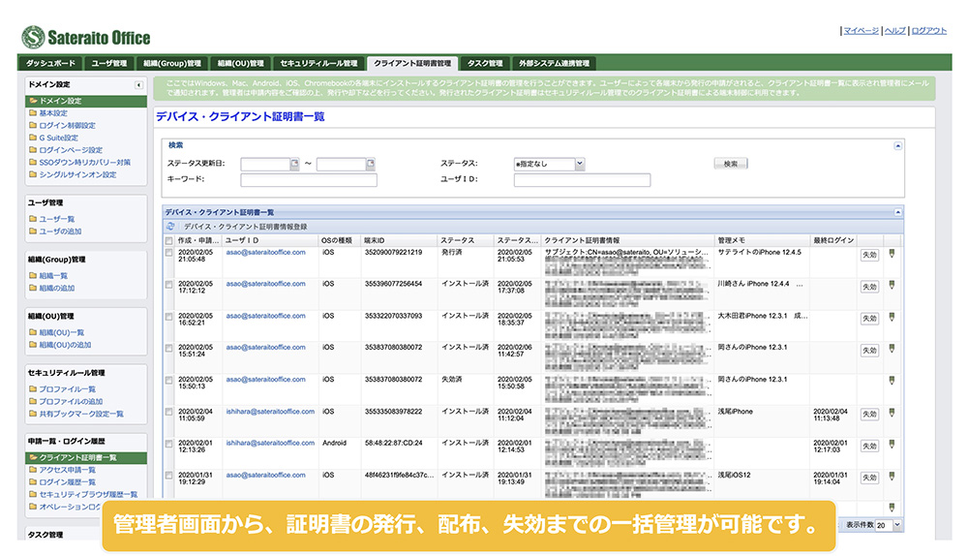Collapse the 検索 search panel

(897, 145)
